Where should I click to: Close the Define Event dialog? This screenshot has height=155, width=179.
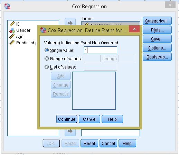[x=134, y=29]
